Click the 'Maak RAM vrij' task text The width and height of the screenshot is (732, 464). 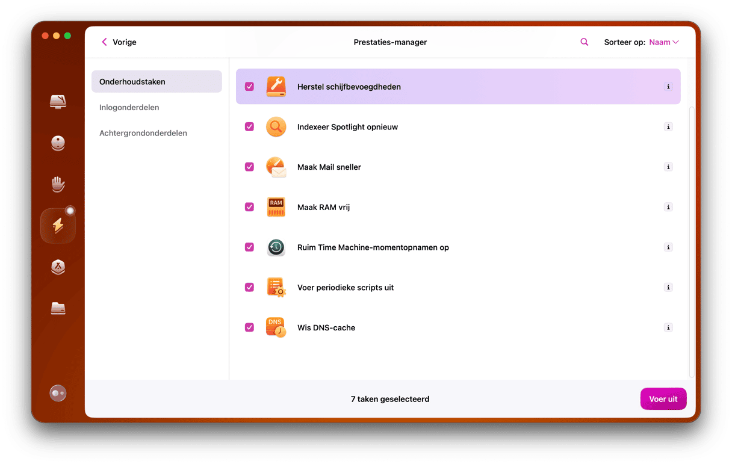pyautogui.click(x=323, y=207)
